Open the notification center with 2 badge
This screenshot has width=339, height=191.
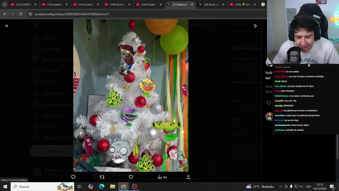tap(332, 186)
